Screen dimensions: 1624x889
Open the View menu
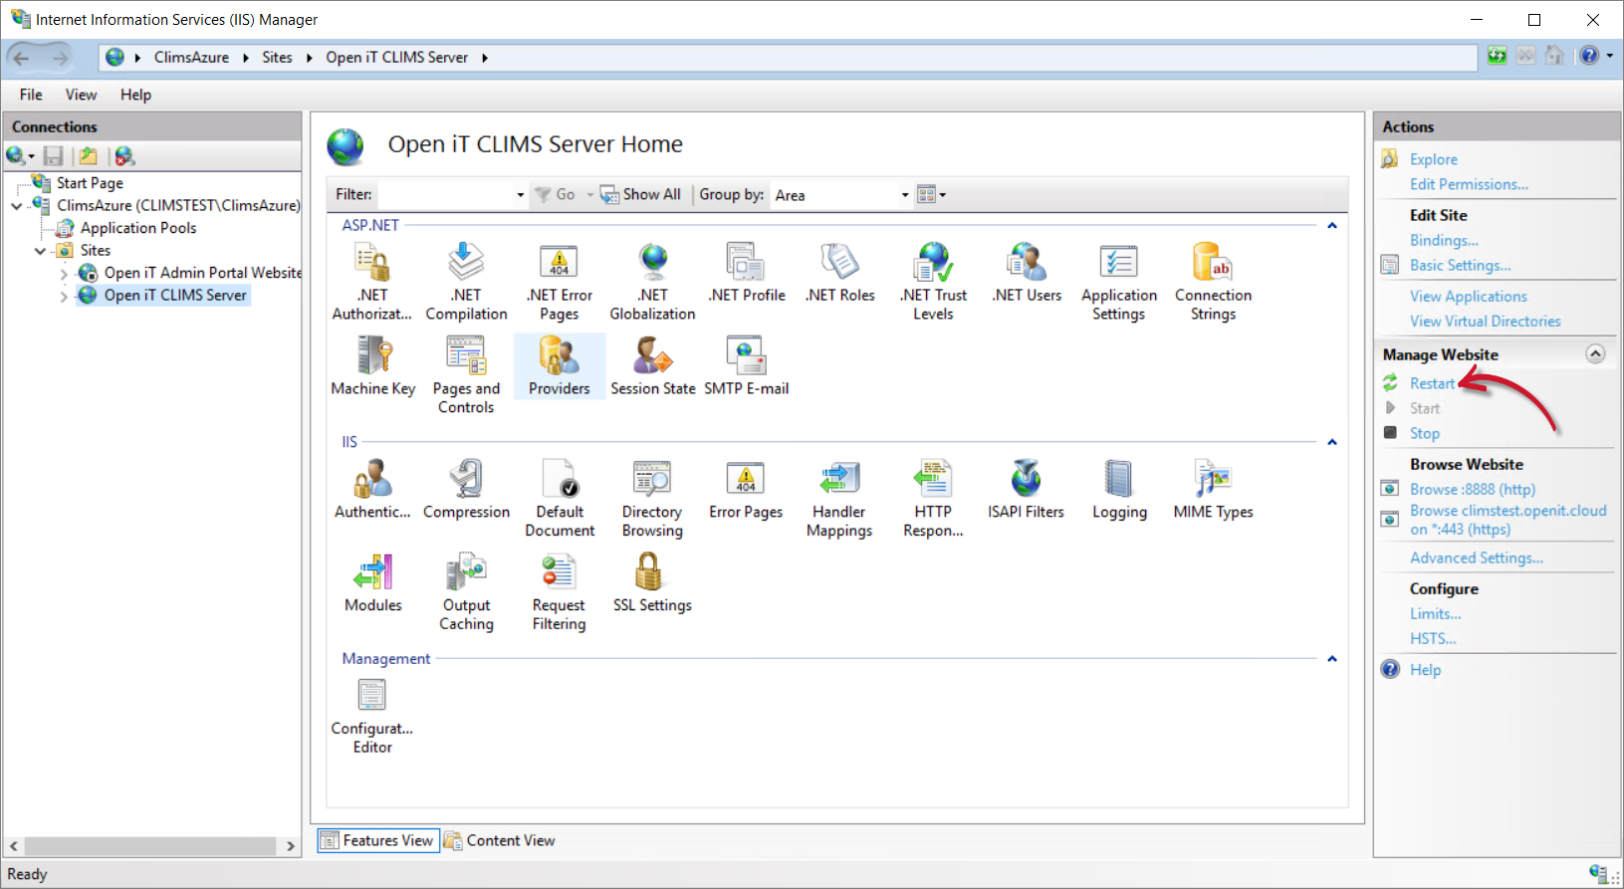(81, 95)
